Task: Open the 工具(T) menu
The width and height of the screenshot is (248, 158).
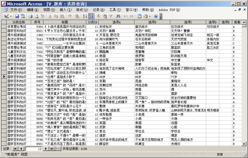Action: [115, 10]
